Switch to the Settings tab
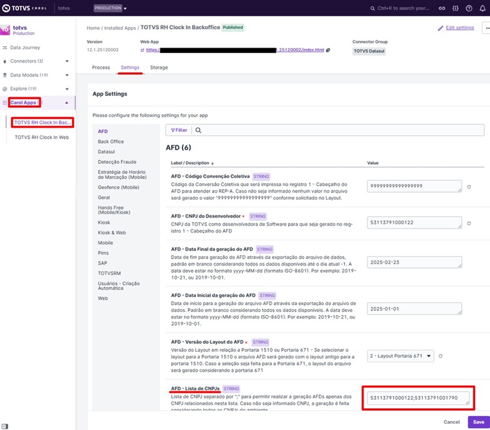The height and width of the screenshot is (430, 490). (x=130, y=68)
